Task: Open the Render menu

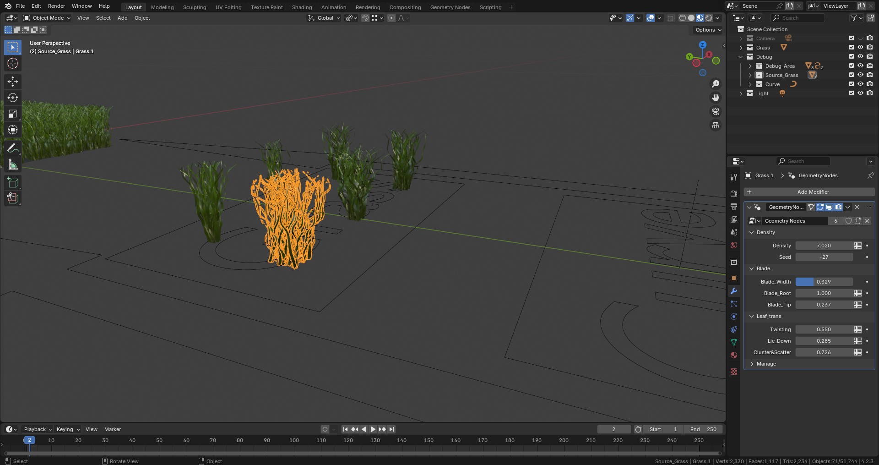Action: [x=56, y=6]
